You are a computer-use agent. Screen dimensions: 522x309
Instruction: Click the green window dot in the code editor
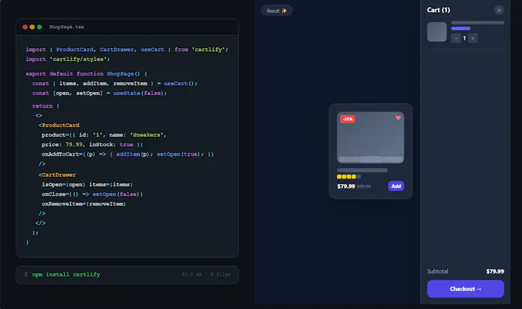tap(40, 27)
